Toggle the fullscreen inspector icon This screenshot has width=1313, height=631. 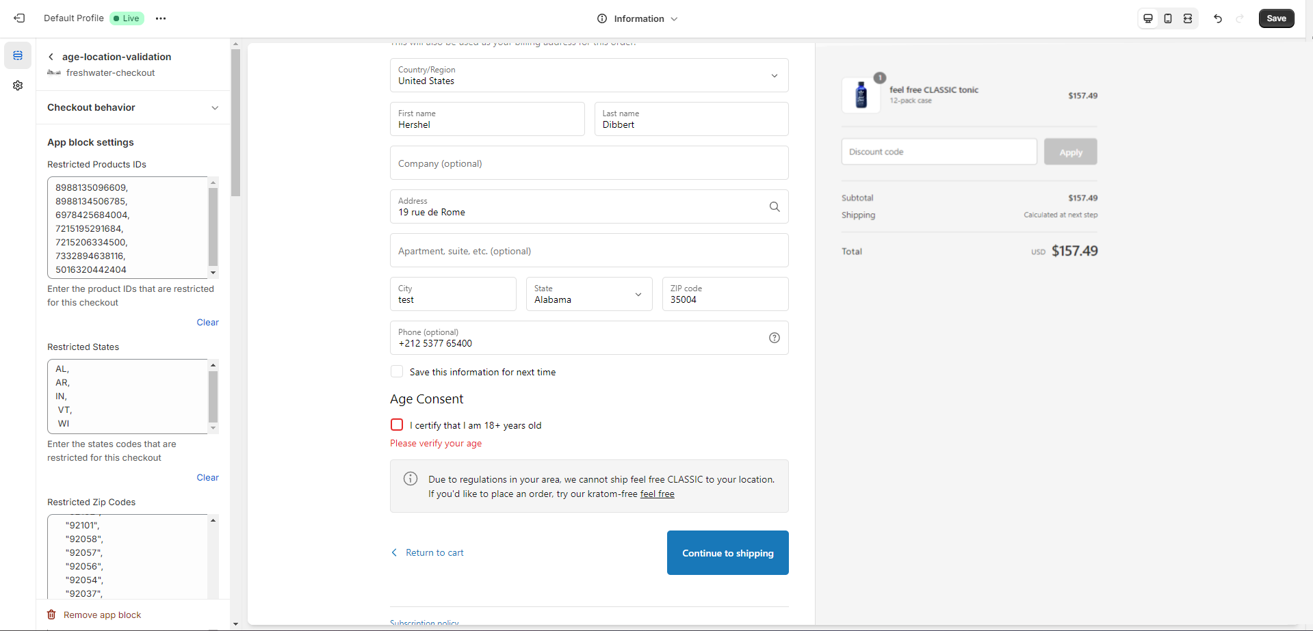coord(1188,18)
